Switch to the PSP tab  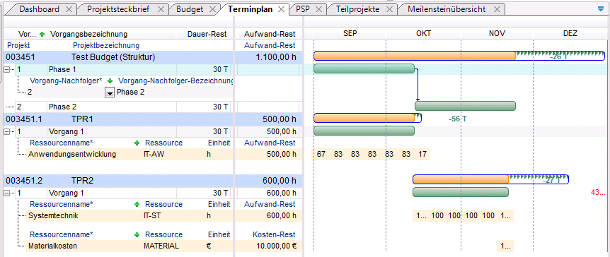point(303,9)
